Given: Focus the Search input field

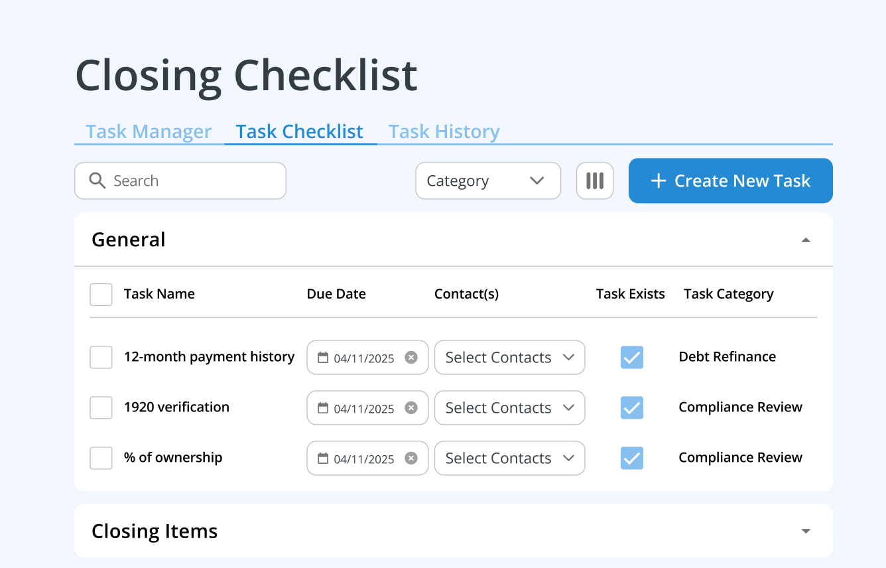Looking at the screenshot, I should [192, 180].
